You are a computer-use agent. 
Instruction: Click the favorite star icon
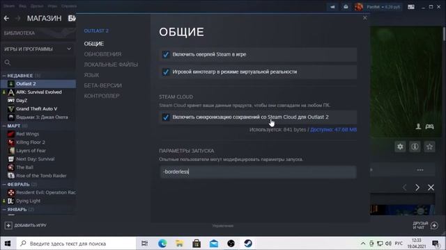point(429,147)
